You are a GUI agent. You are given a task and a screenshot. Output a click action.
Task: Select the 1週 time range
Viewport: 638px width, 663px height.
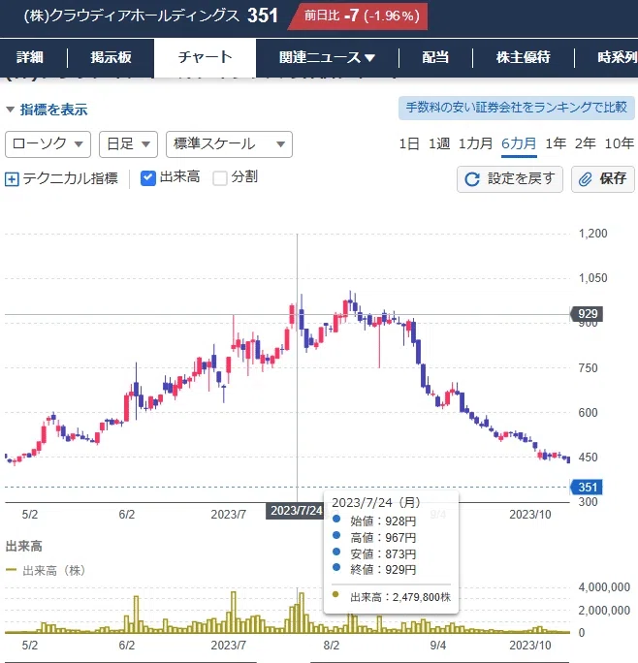coord(439,143)
